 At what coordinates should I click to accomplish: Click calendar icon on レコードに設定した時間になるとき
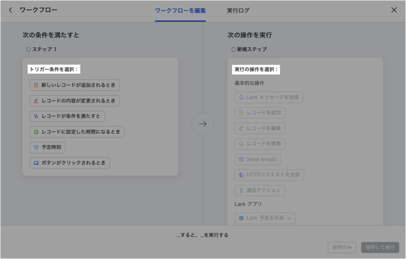pyautogui.click(x=36, y=132)
